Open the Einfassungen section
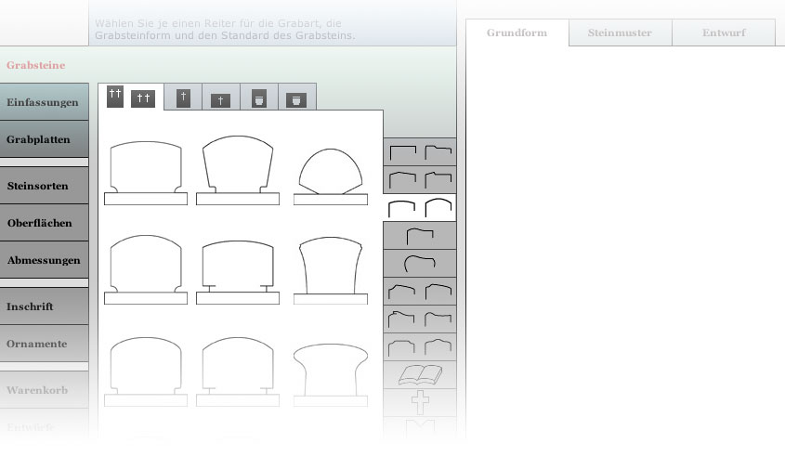Image resolution: width=785 pixels, height=469 pixels. [x=44, y=102]
